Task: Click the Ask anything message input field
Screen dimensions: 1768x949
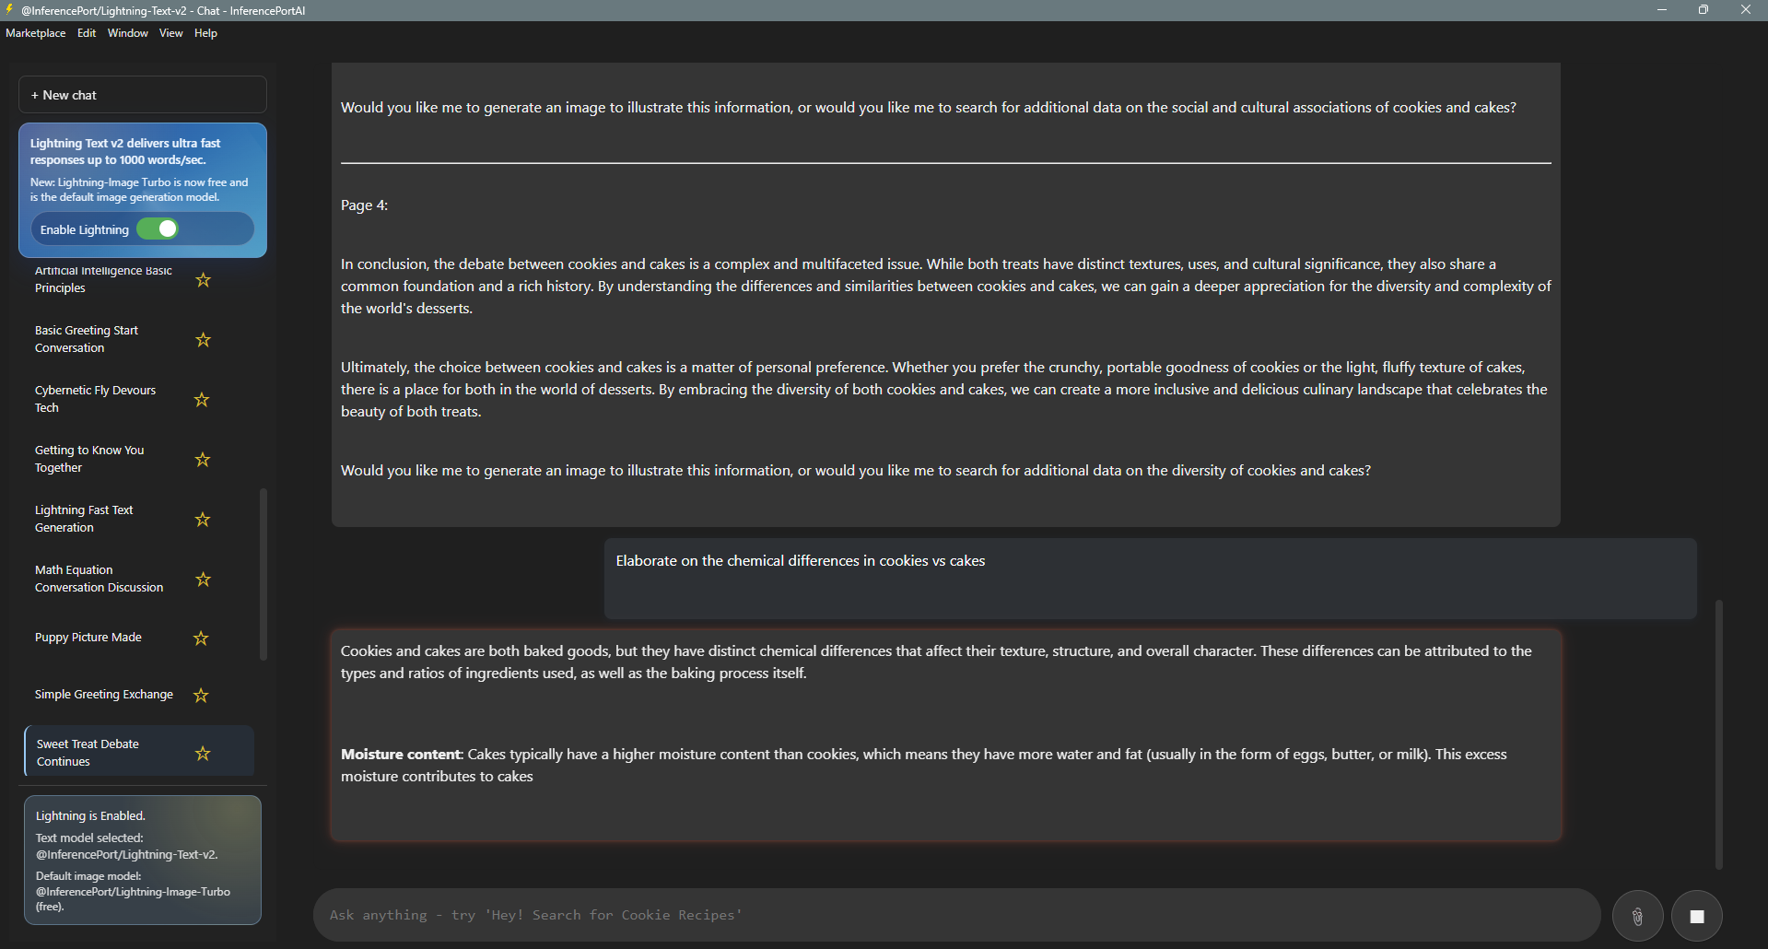Action: coord(956,915)
